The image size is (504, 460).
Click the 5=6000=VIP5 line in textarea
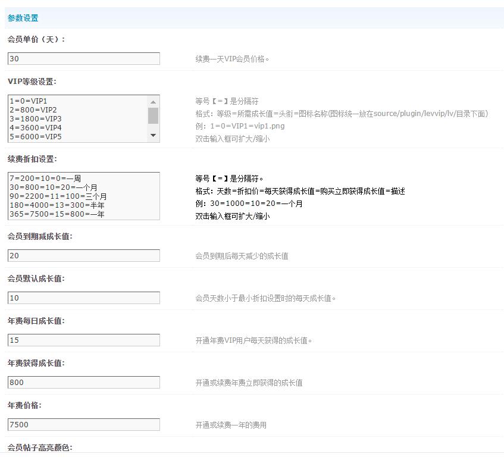(x=36, y=137)
